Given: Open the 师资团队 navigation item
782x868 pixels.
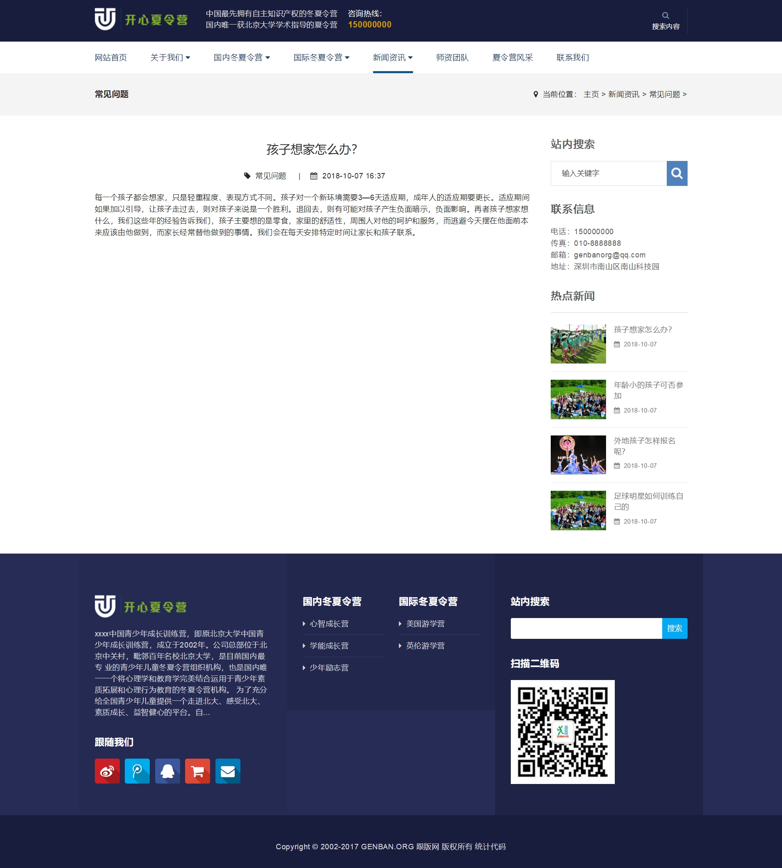Looking at the screenshot, I should click(x=452, y=57).
